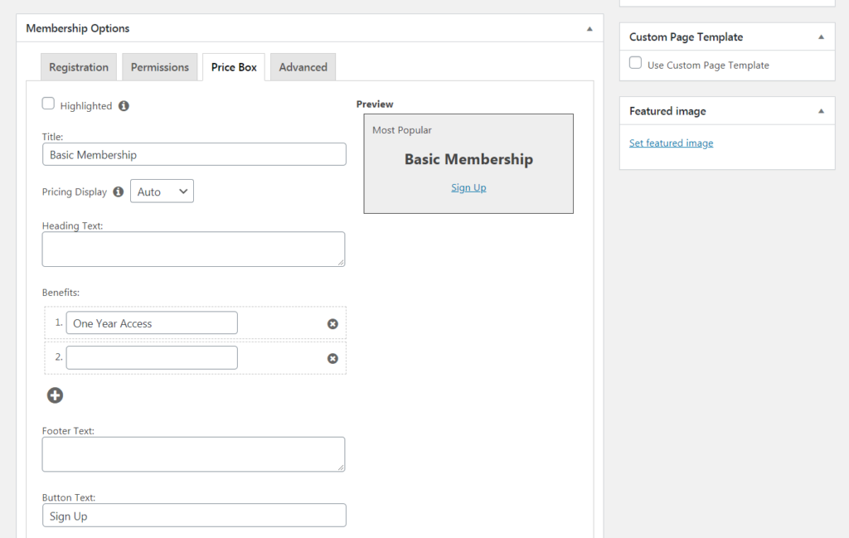This screenshot has width=849, height=538.
Task: Go to the Advanced tab
Action: pyautogui.click(x=303, y=67)
